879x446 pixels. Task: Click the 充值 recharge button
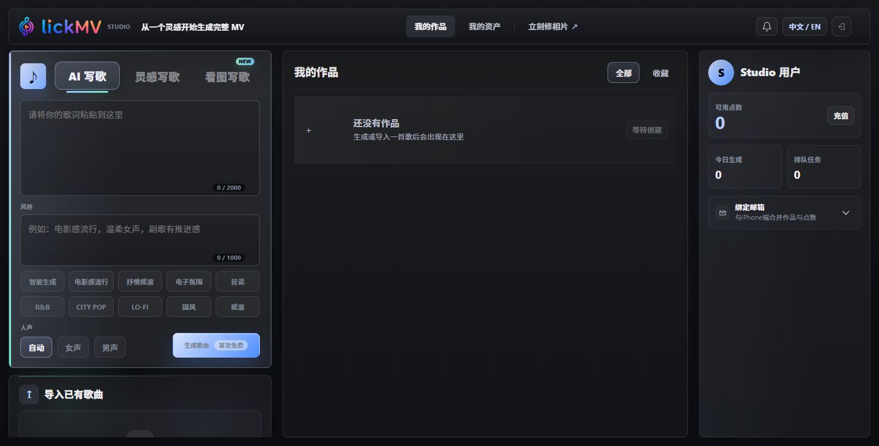[x=841, y=115]
